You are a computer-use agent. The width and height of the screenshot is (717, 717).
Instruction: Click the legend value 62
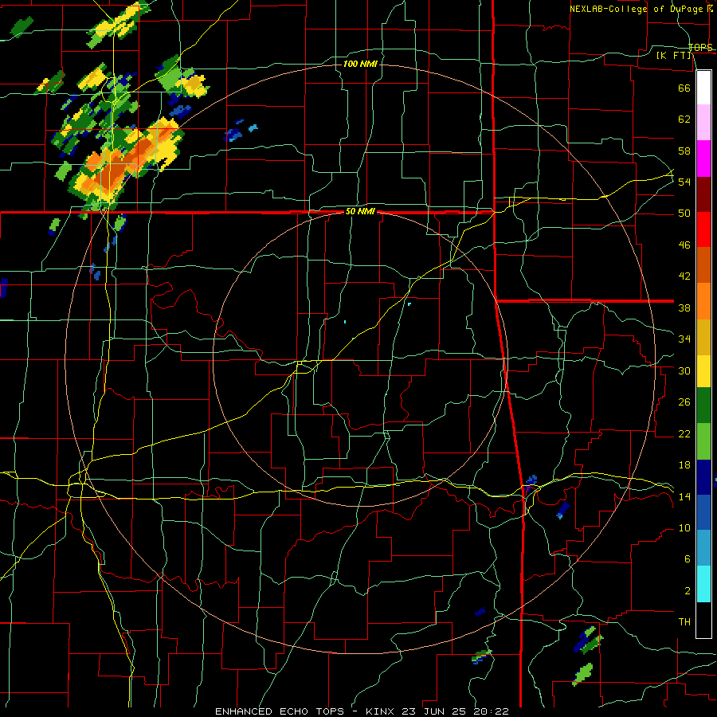coord(684,119)
